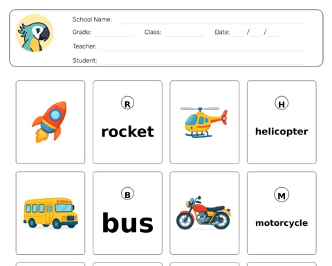Click the Teacher label
This screenshot has width=332, height=266.
pyautogui.click(x=84, y=46)
